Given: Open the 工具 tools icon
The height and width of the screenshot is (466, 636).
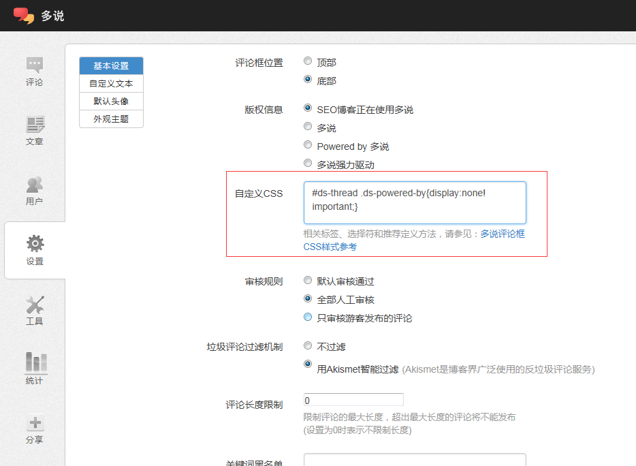Looking at the screenshot, I should [x=35, y=305].
